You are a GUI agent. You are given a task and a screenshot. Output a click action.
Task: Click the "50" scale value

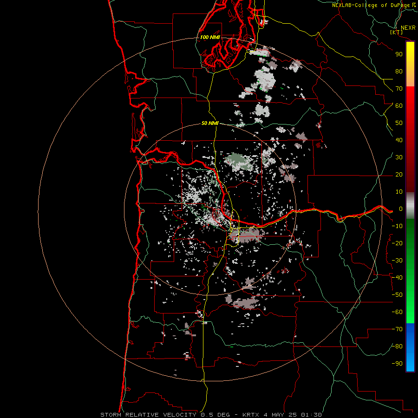pos(399,123)
